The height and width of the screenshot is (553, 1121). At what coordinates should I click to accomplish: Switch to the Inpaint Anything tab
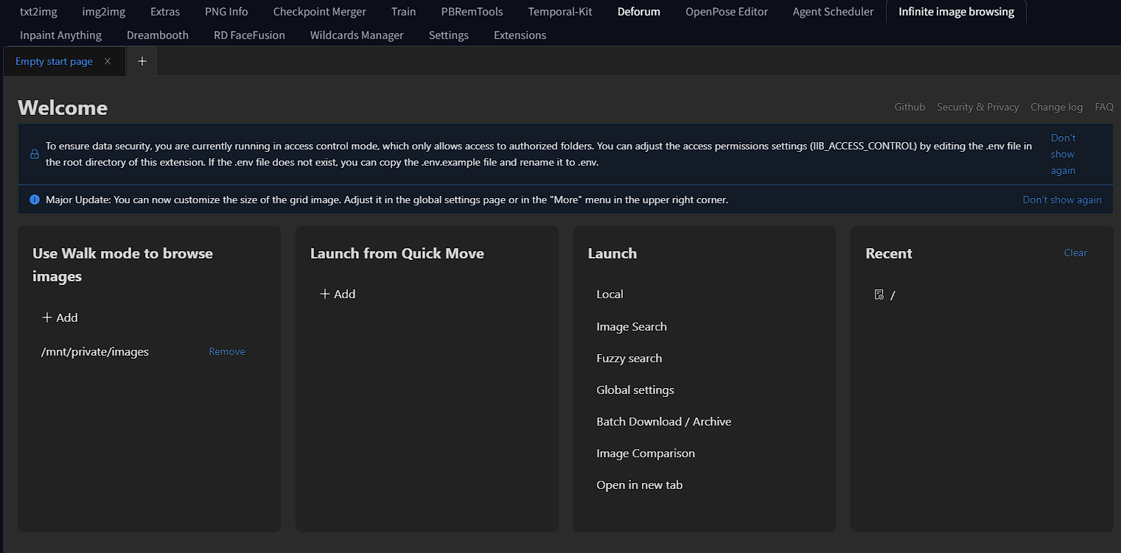(60, 35)
